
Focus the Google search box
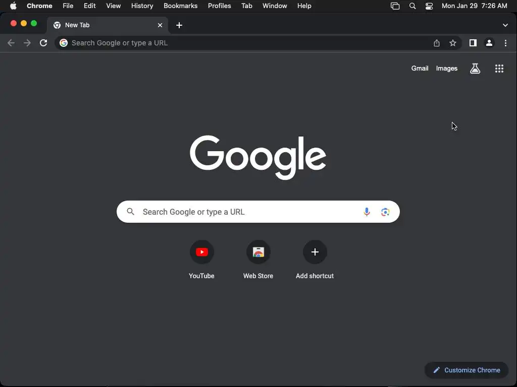(x=258, y=212)
